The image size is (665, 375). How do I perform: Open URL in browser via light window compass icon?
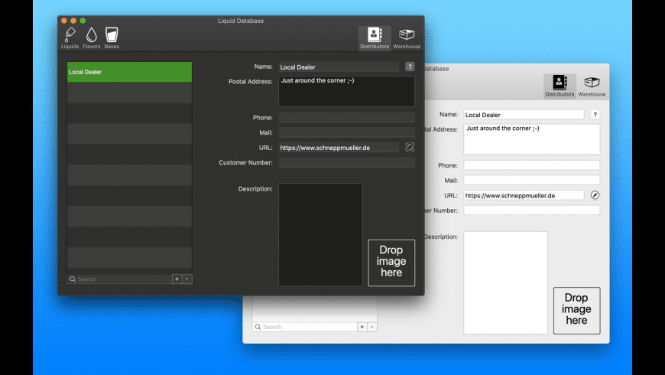[x=595, y=195]
